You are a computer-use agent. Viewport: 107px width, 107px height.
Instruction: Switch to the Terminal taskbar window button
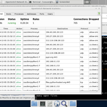click(x=42, y=2)
